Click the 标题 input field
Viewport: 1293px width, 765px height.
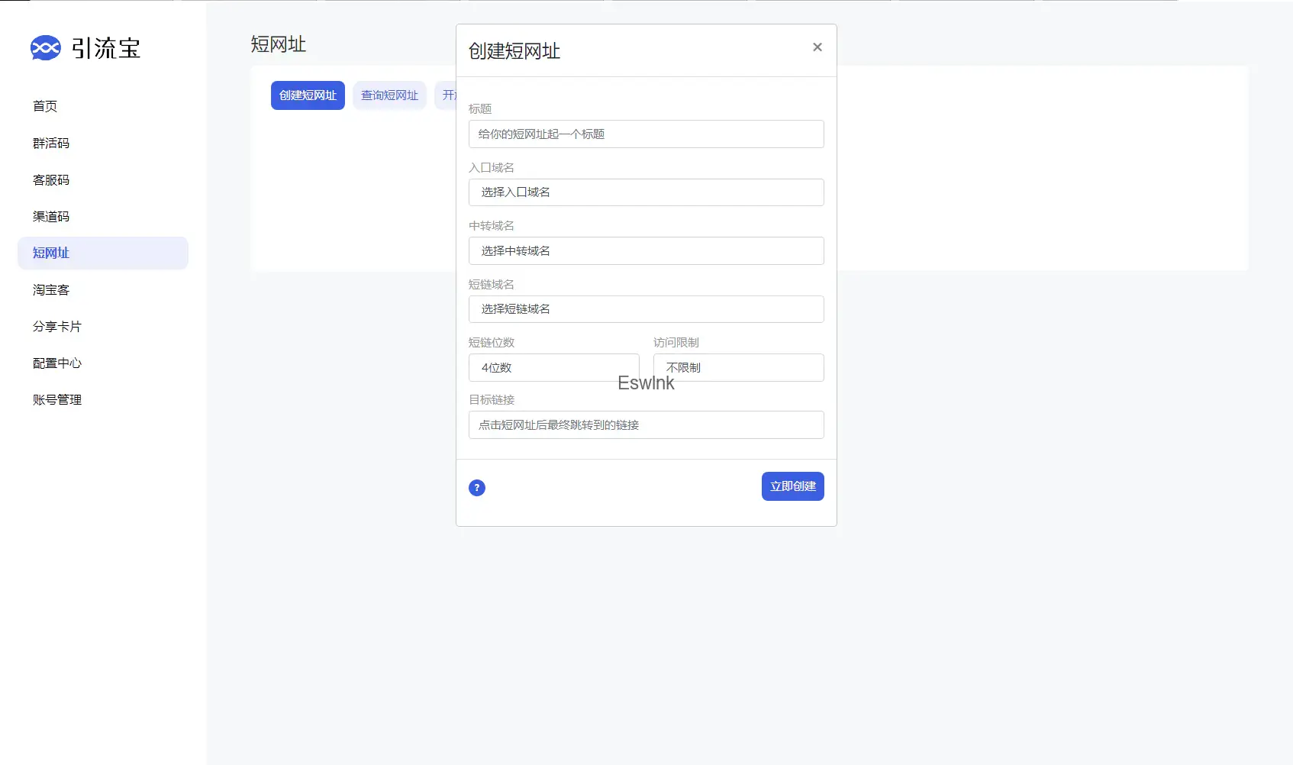pyautogui.click(x=646, y=134)
